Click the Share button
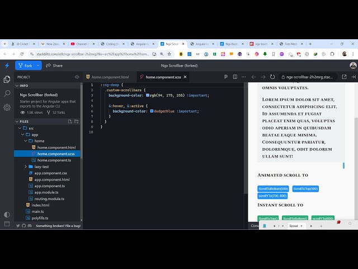Image resolution: width=358 pixels, height=269 pixels. point(54,66)
